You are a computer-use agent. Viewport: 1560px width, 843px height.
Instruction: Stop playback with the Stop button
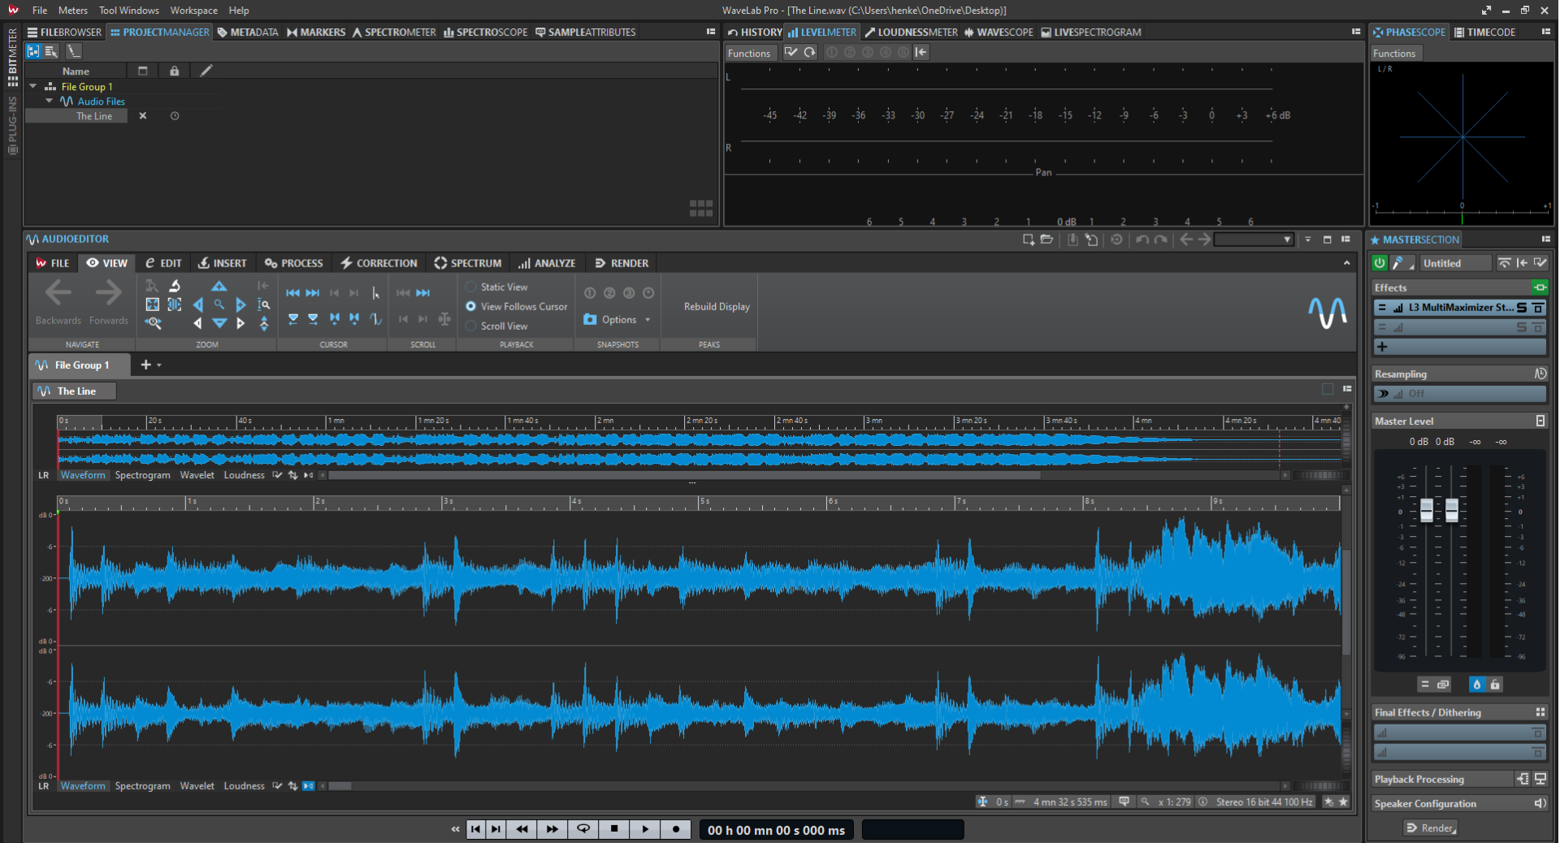614,829
